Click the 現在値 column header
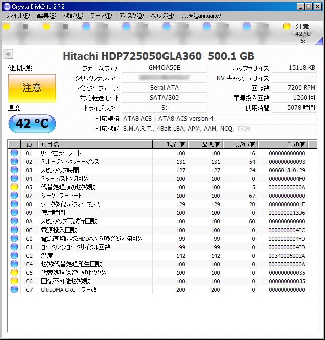Viewport: 325px width, 340px height. click(x=171, y=145)
